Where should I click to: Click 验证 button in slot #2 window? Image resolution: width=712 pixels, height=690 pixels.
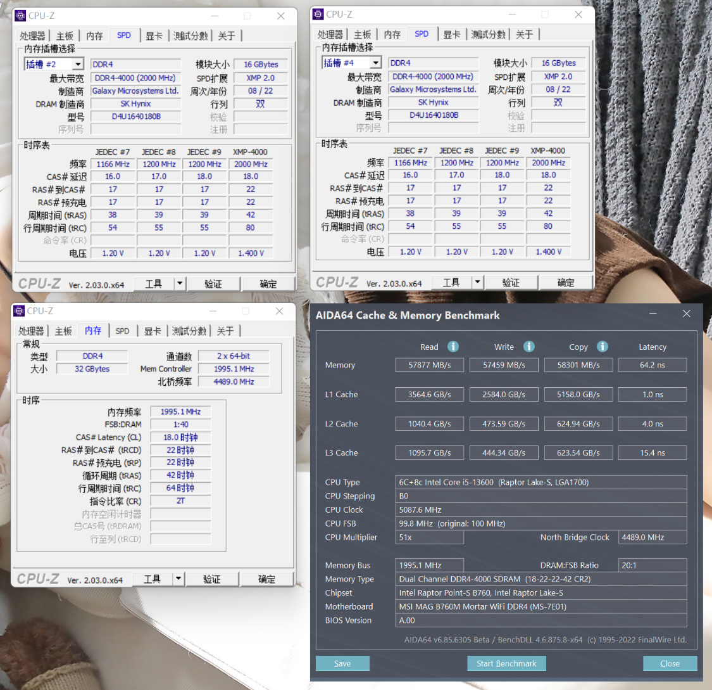213,284
